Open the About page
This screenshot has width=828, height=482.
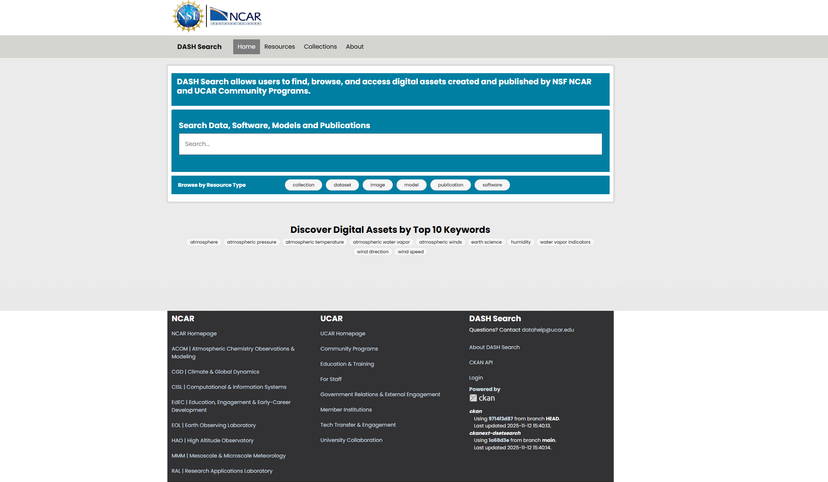pos(354,46)
